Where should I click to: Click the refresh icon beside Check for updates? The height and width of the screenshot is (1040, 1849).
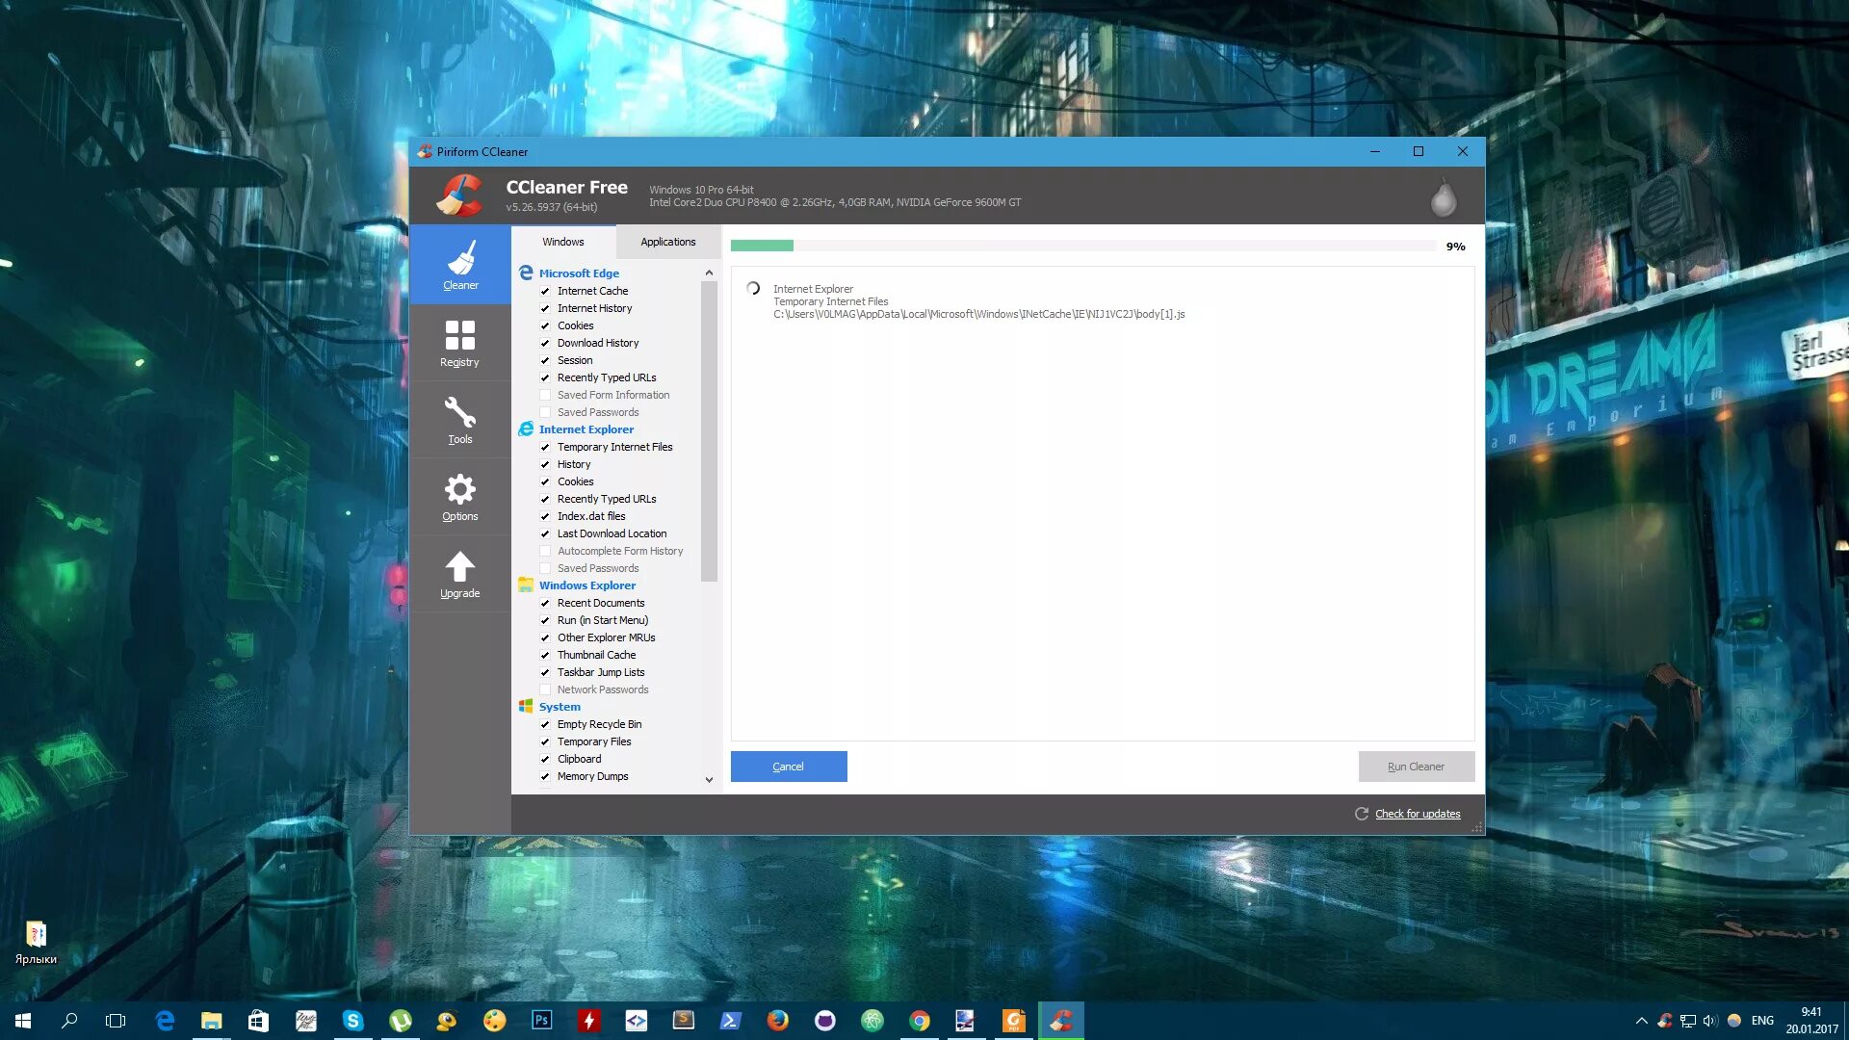[x=1362, y=814]
